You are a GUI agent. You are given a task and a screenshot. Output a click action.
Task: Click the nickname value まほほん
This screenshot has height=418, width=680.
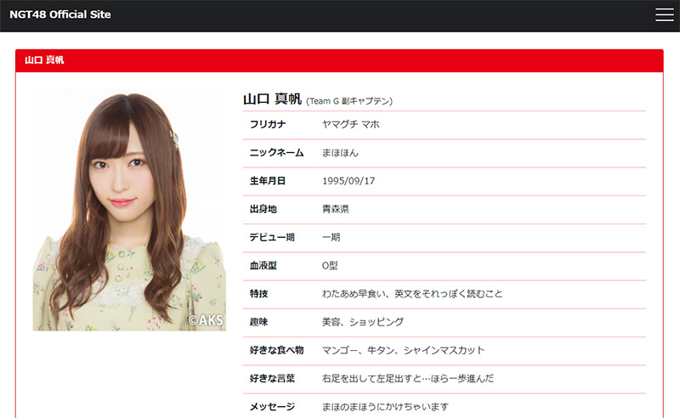pyautogui.click(x=340, y=153)
